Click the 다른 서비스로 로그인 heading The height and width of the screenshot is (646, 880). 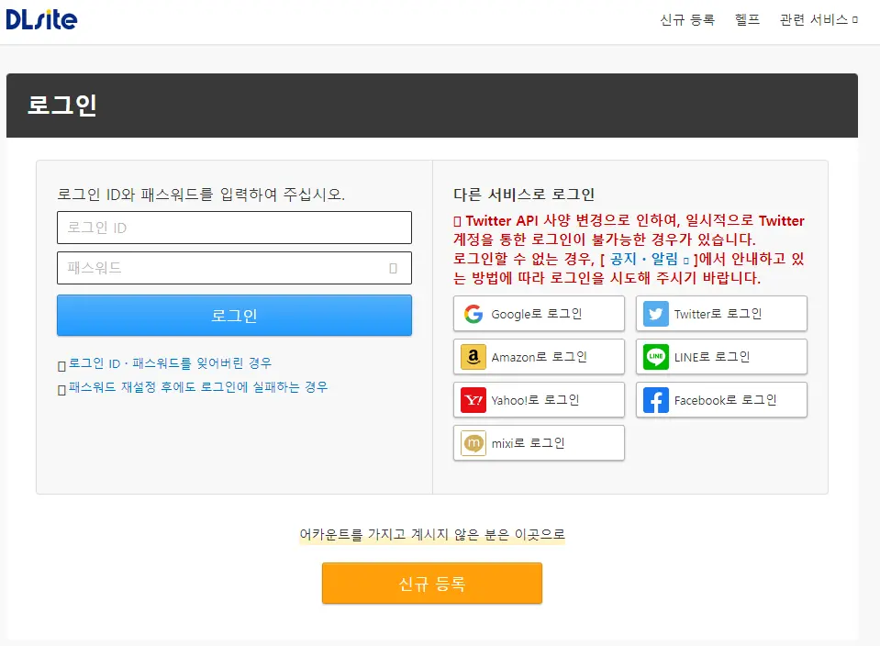(524, 195)
